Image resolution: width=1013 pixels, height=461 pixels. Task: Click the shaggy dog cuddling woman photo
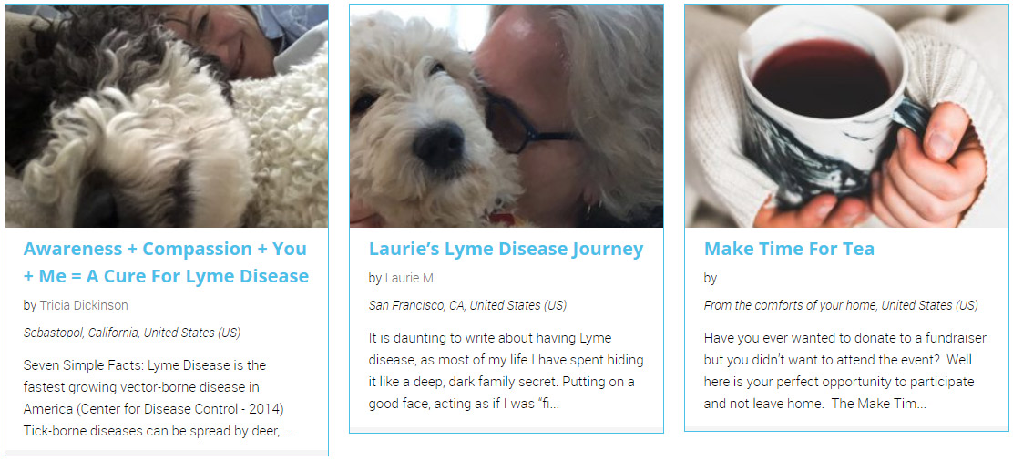(x=167, y=117)
